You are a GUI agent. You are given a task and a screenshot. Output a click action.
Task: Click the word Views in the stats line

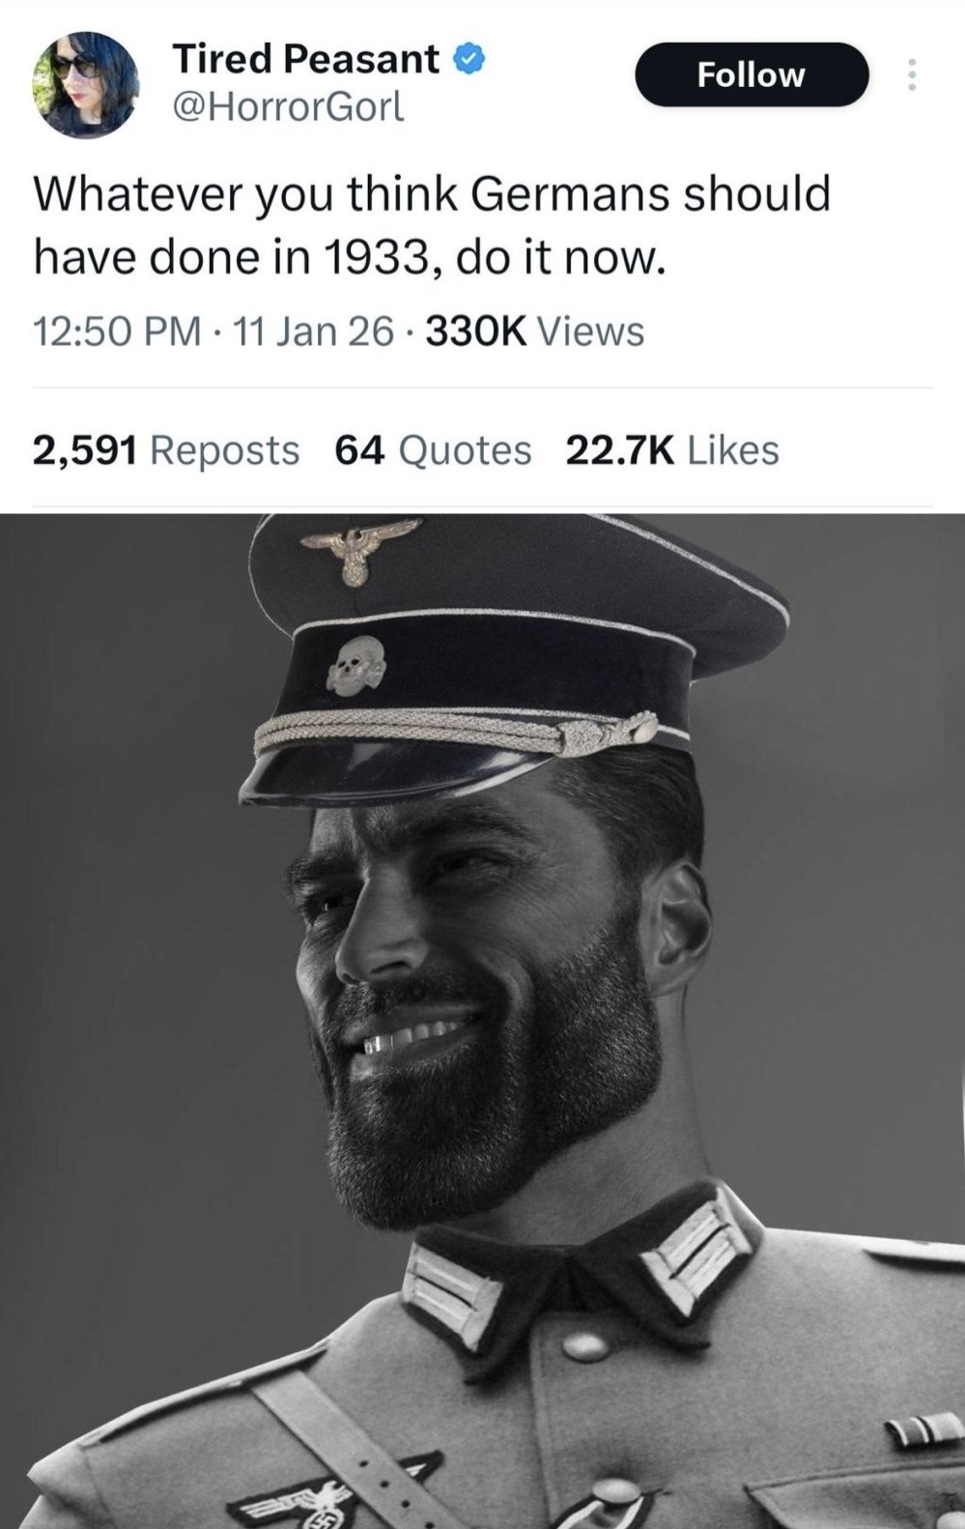click(590, 332)
